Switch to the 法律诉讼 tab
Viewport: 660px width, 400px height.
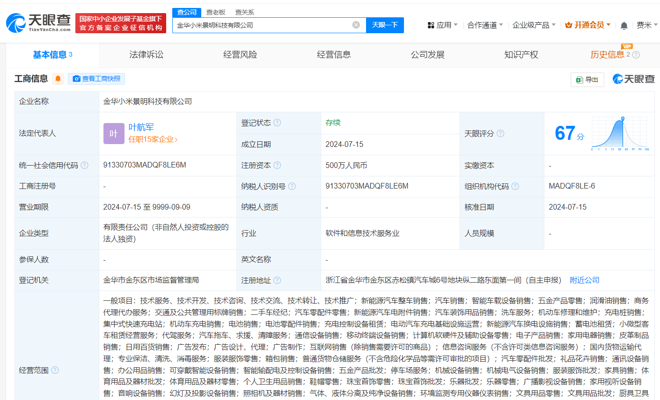click(x=146, y=54)
